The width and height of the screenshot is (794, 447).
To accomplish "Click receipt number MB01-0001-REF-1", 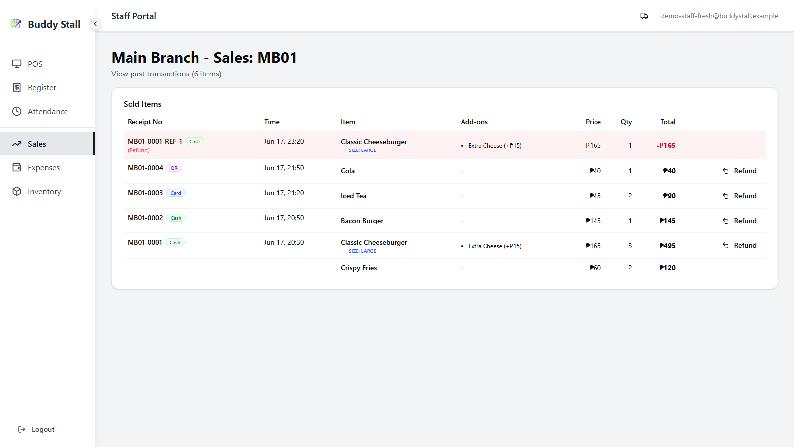I will pos(155,141).
